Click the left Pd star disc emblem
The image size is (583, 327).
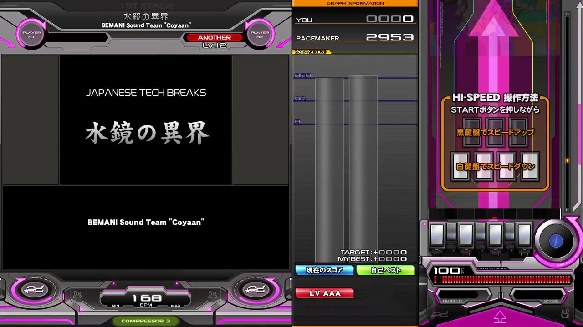(x=33, y=290)
